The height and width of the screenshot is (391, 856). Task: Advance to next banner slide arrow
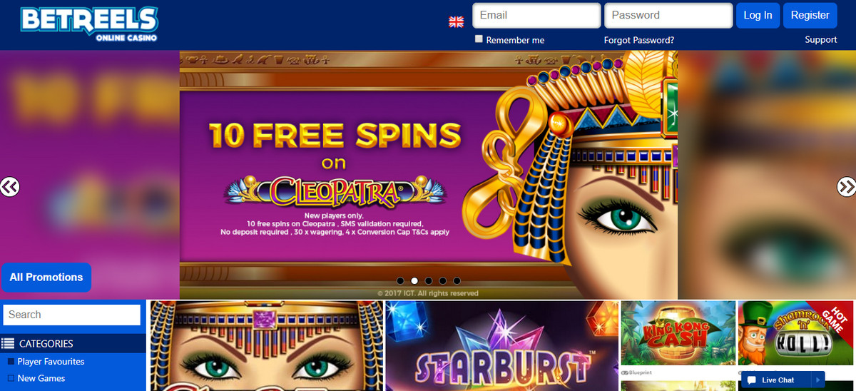point(846,187)
